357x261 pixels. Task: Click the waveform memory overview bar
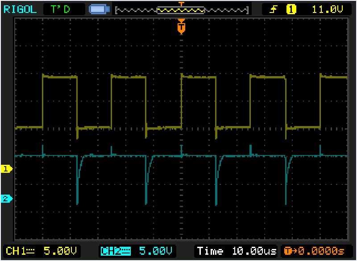182,10
